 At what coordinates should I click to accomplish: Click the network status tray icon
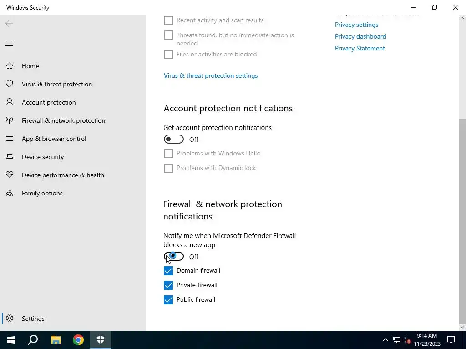coord(396,340)
